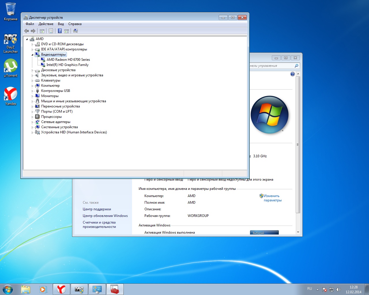Expand Мыши и иные указывающие устройства

pos(32,101)
